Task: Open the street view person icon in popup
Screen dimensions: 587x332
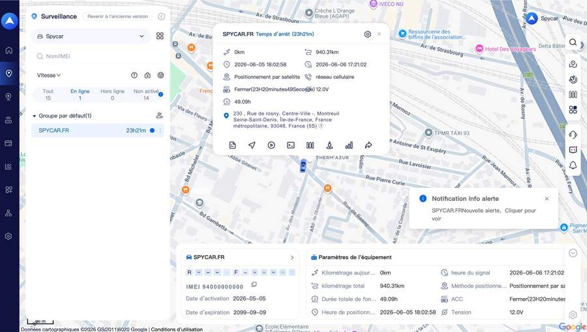Action: click(x=330, y=145)
